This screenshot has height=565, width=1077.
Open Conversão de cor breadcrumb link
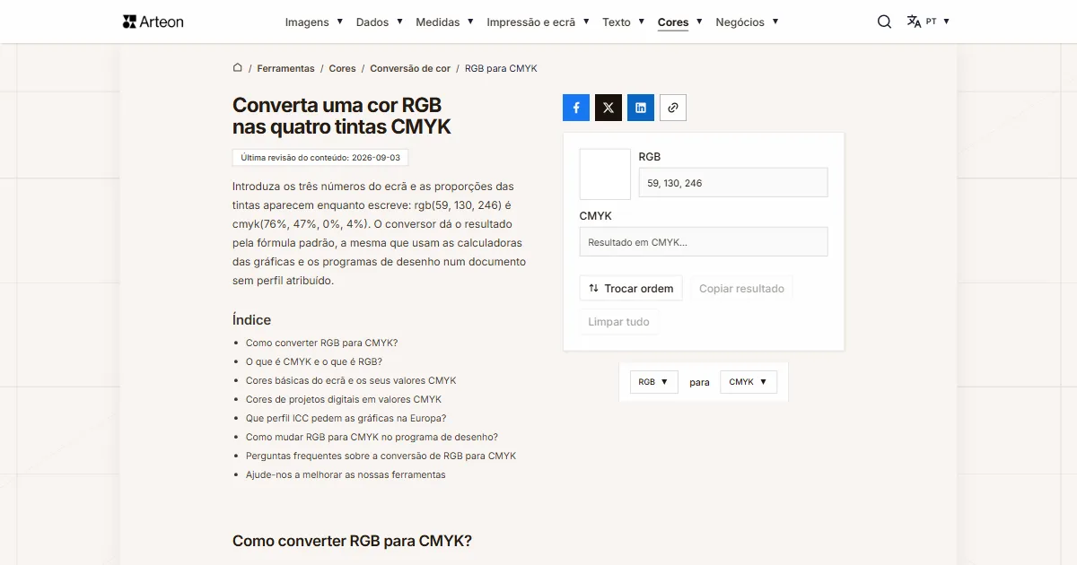click(410, 68)
